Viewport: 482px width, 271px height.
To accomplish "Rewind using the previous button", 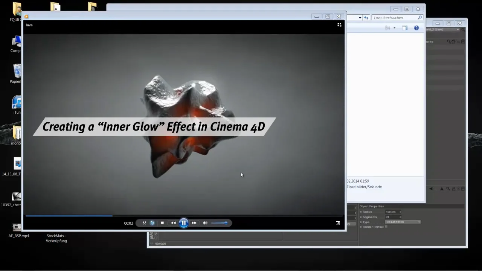I will 173,223.
